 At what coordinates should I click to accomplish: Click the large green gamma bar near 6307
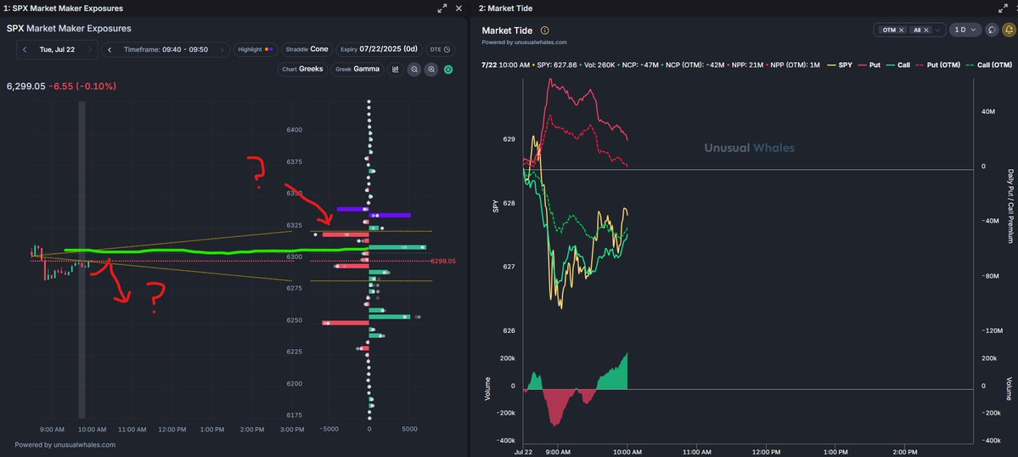click(397, 247)
